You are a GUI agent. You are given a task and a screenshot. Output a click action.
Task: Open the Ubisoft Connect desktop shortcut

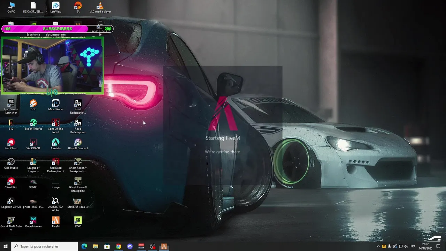78,144
